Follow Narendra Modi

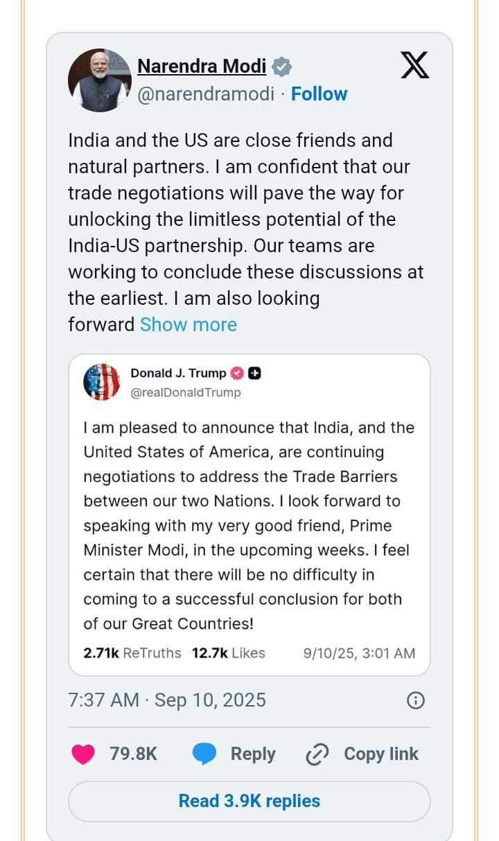319,94
